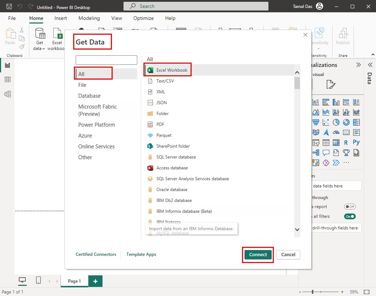The height and width of the screenshot is (296, 376).
Task: Click the Undo arrow in title bar
Action: click(20, 6)
